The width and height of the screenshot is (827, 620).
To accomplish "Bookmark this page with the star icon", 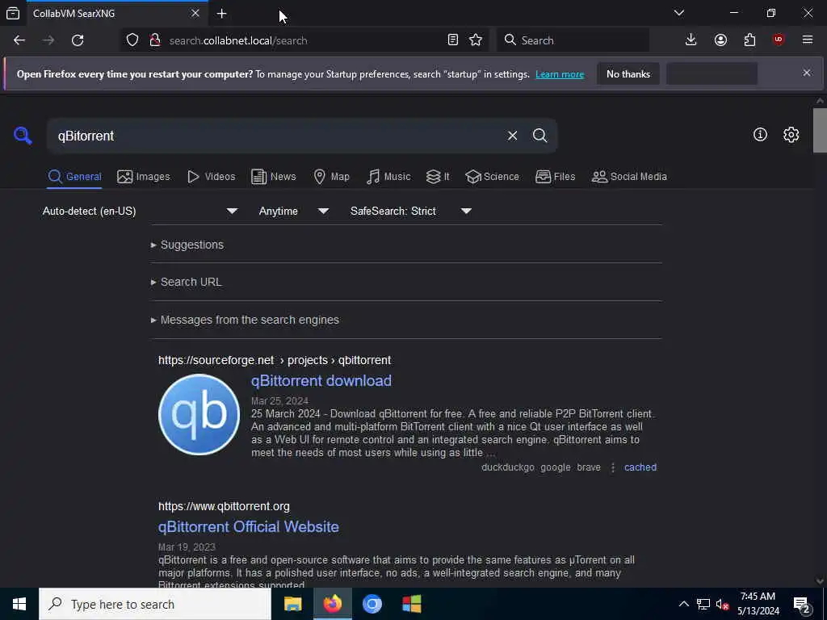I will pyautogui.click(x=476, y=40).
